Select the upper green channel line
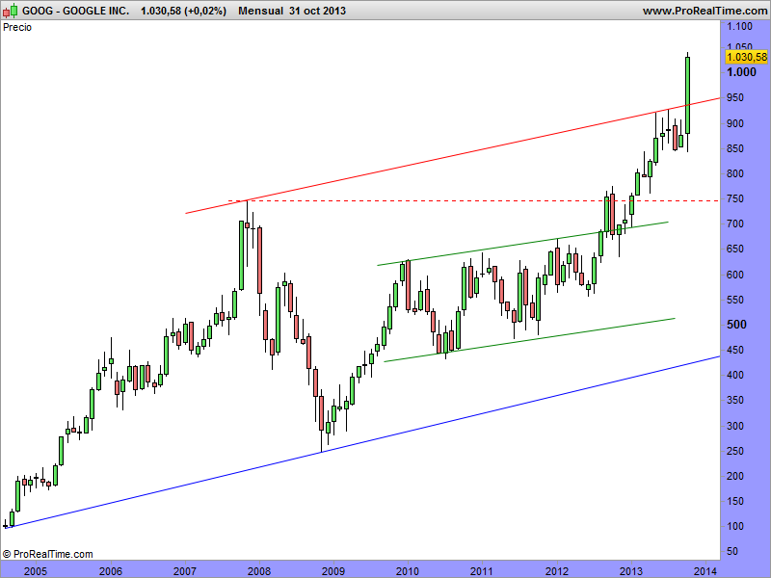This screenshot has width=771, height=578. pyautogui.click(x=522, y=244)
